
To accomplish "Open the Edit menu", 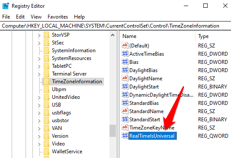I will pyautogui.click(x=20, y=17).
